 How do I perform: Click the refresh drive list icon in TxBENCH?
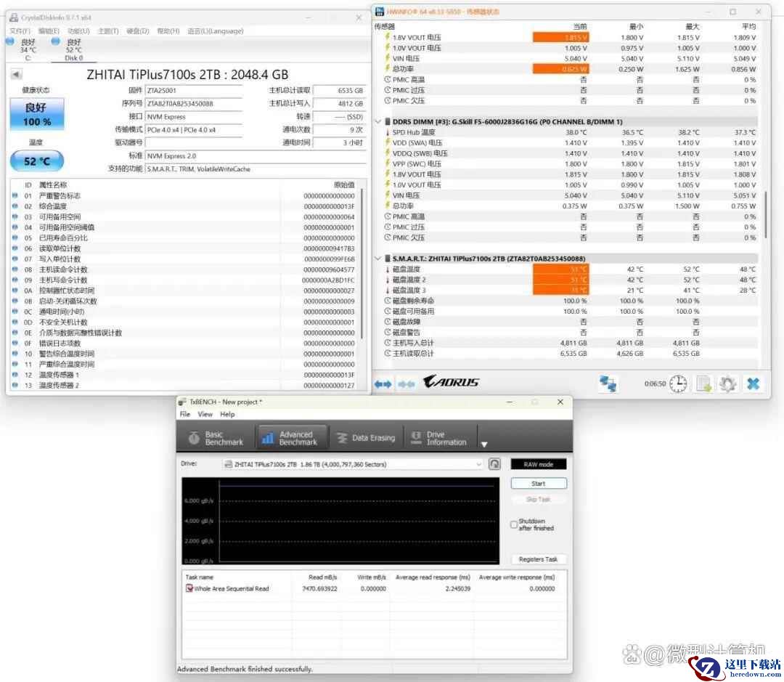tap(494, 464)
